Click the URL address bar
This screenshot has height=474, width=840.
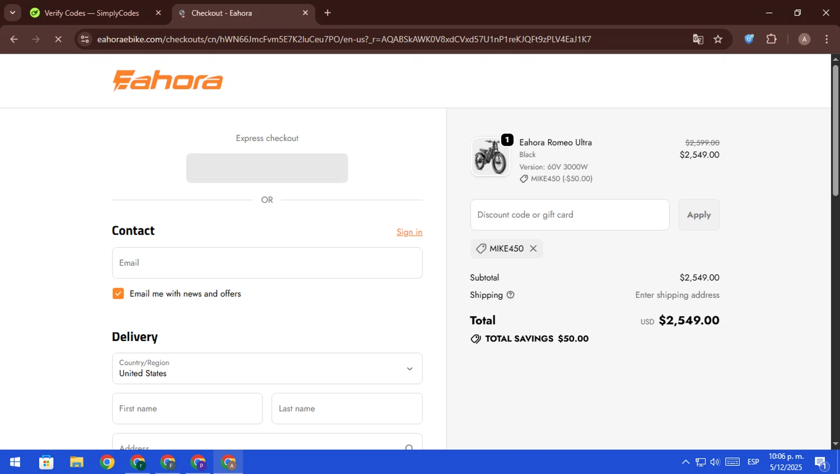point(344,39)
